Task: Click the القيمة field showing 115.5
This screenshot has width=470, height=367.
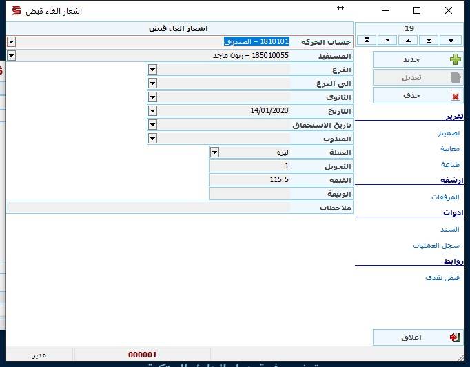Action: point(249,180)
